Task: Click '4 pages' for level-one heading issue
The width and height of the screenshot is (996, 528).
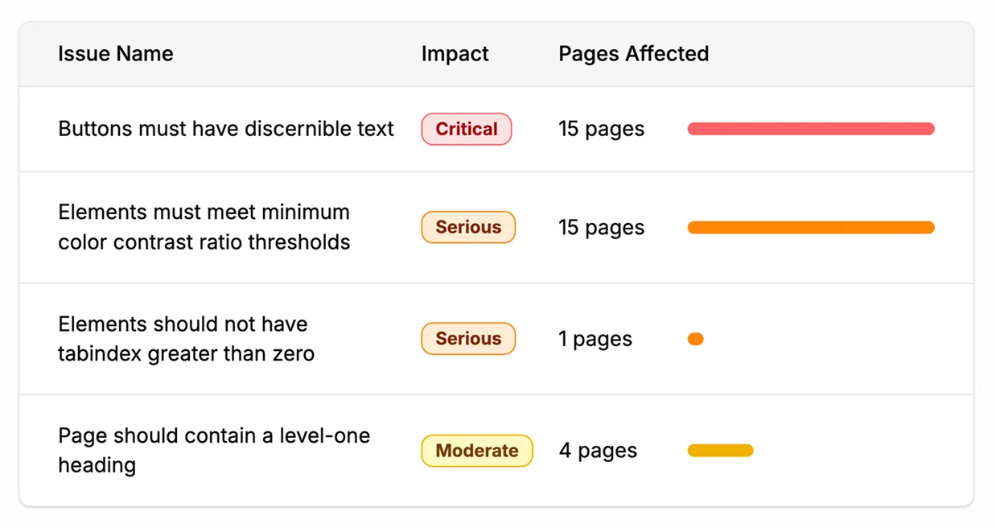Action: tap(597, 451)
